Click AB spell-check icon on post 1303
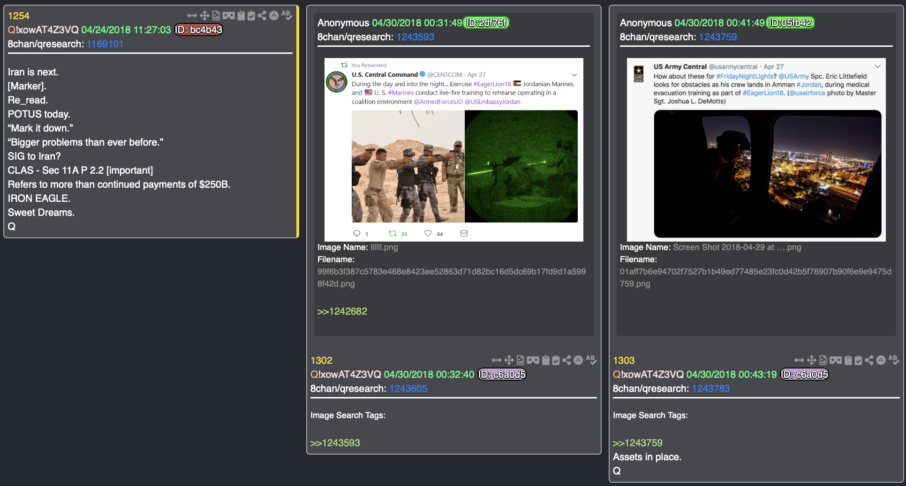This screenshot has width=906, height=486. click(x=893, y=360)
